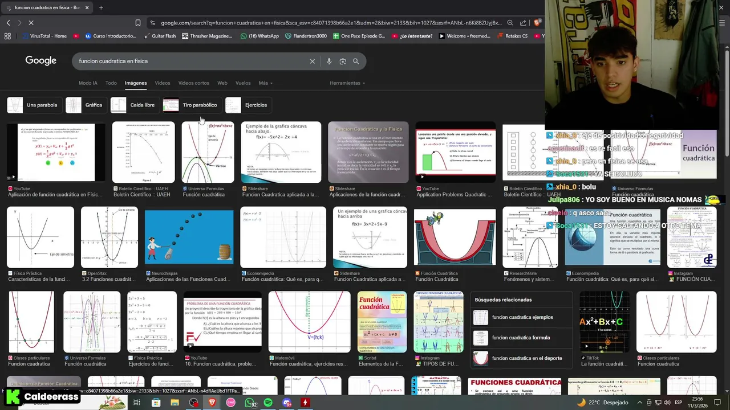Share this page via the share icon

[x=523, y=23]
